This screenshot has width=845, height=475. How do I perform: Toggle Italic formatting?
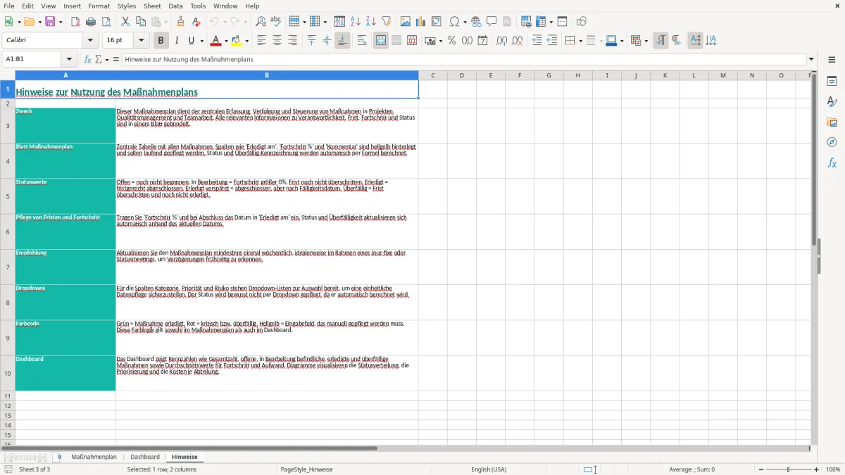coord(176,41)
